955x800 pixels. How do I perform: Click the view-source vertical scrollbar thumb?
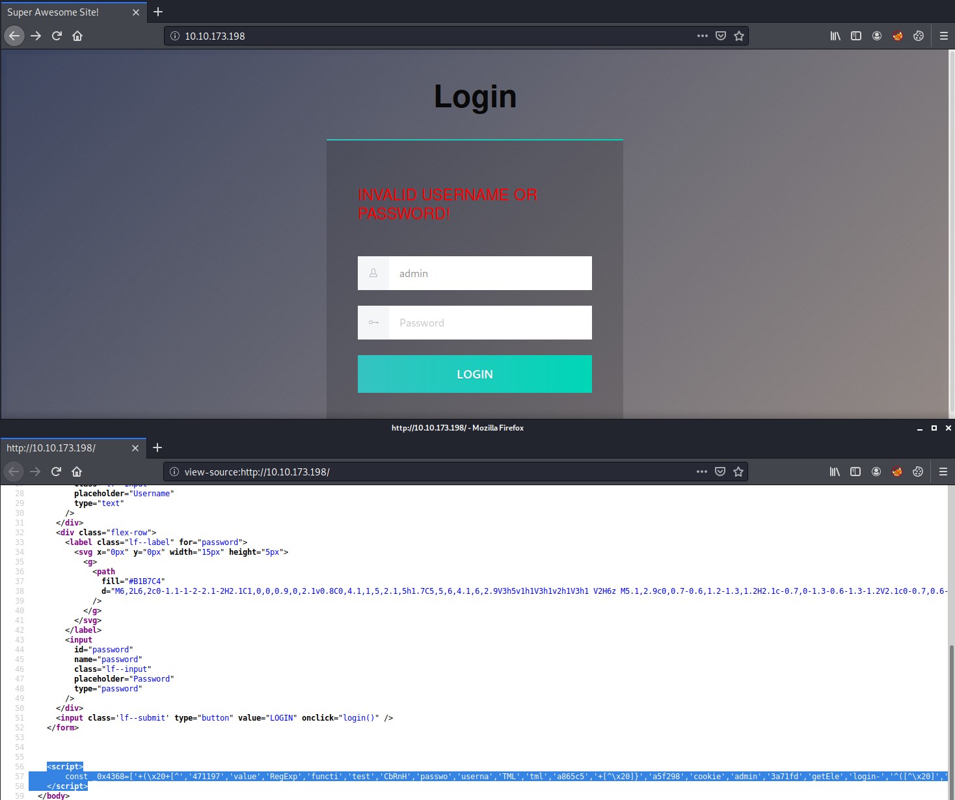tap(951, 721)
